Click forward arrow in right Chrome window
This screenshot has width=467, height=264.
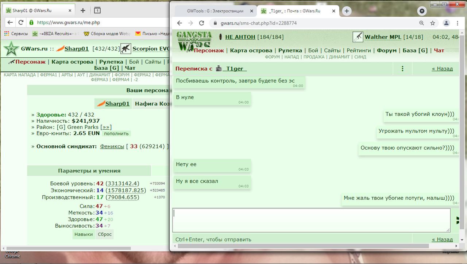click(190, 23)
